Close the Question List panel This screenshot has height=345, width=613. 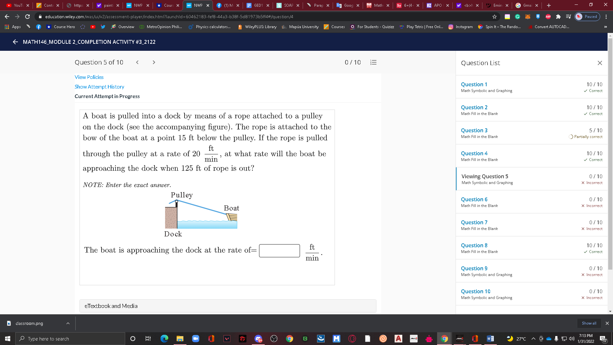[x=600, y=63]
